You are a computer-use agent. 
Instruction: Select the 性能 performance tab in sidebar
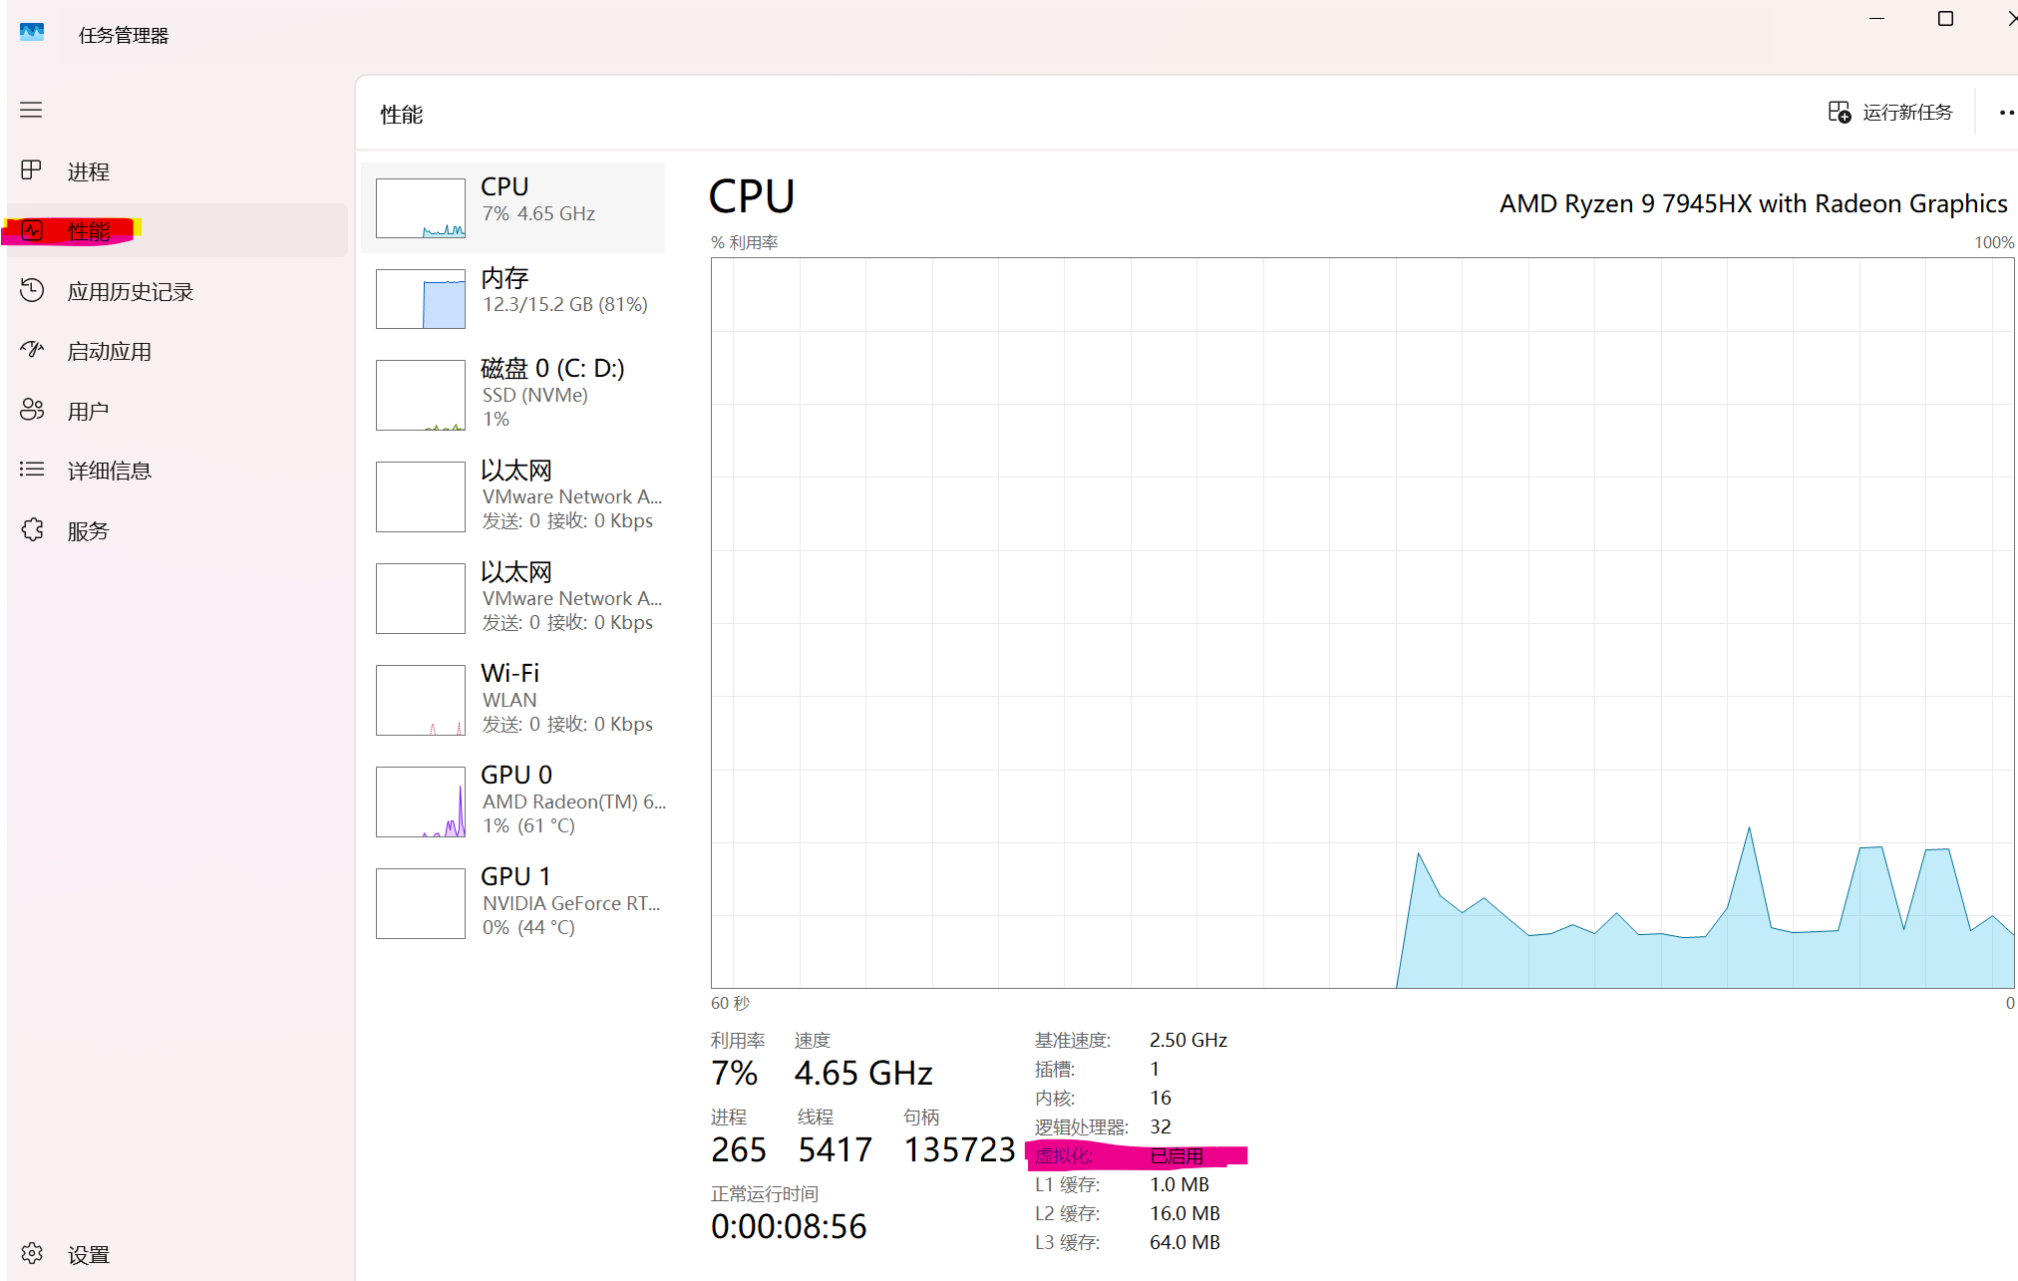point(90,231)
